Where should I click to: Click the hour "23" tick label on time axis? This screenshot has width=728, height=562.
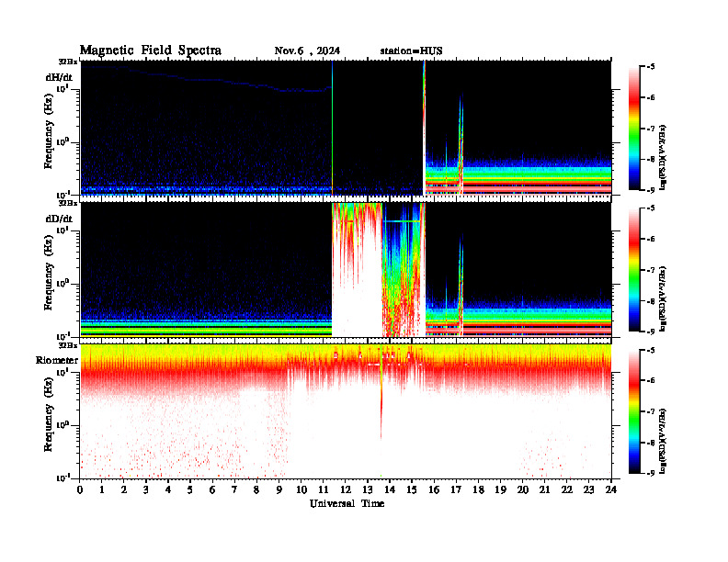coord(588,490)
